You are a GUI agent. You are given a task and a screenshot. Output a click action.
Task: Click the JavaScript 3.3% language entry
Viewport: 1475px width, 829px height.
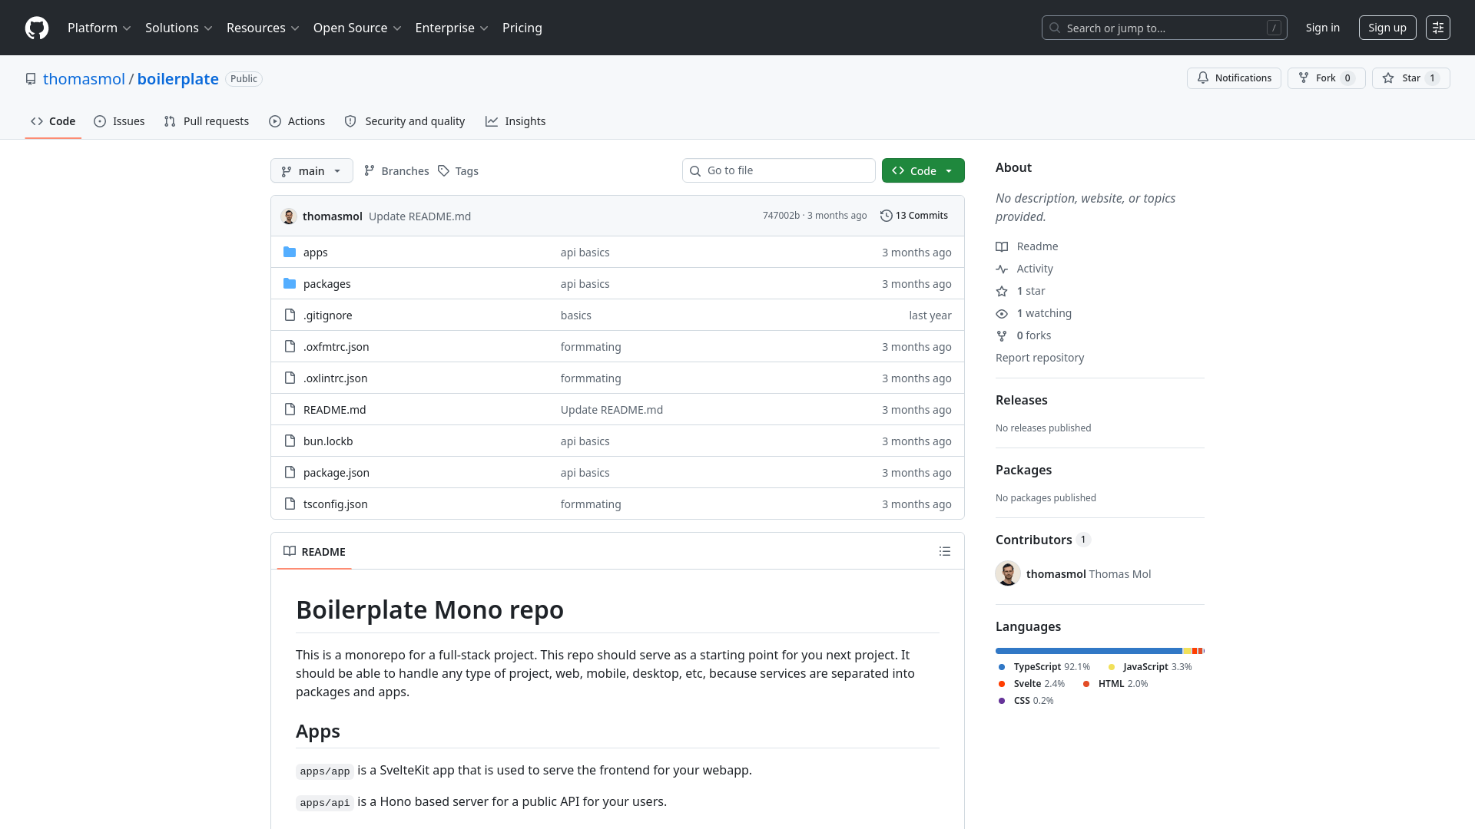pos(1149,667)
